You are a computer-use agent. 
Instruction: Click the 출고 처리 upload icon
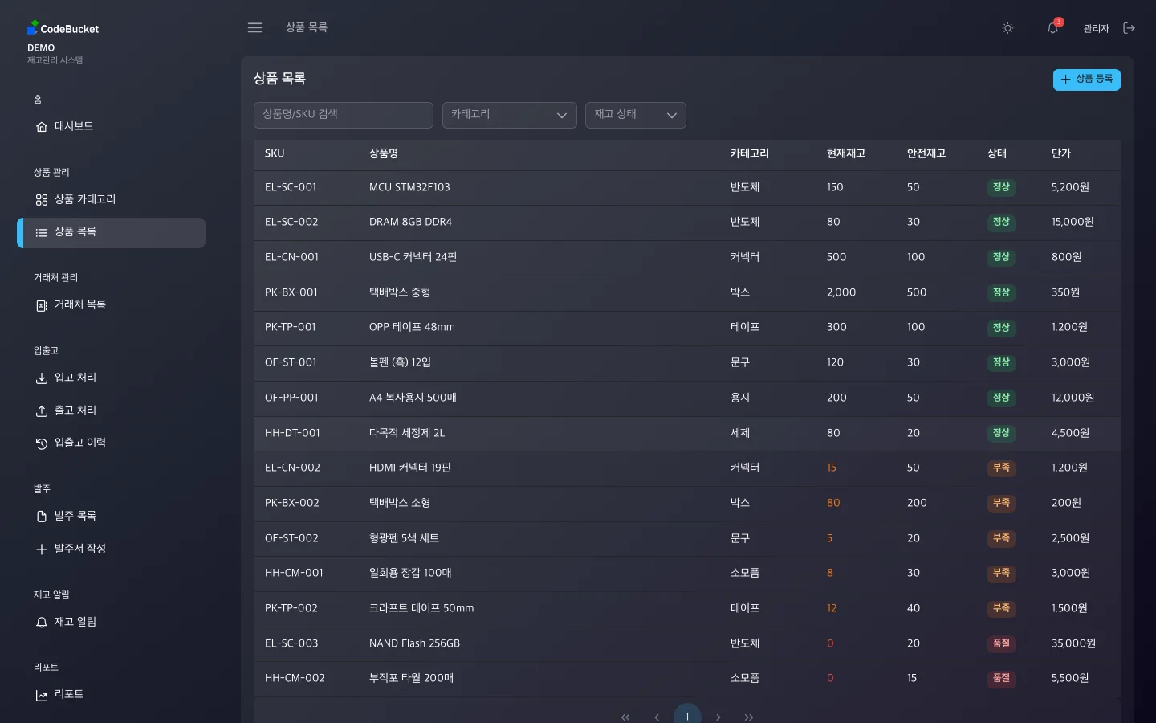click(x=42, y=411)
